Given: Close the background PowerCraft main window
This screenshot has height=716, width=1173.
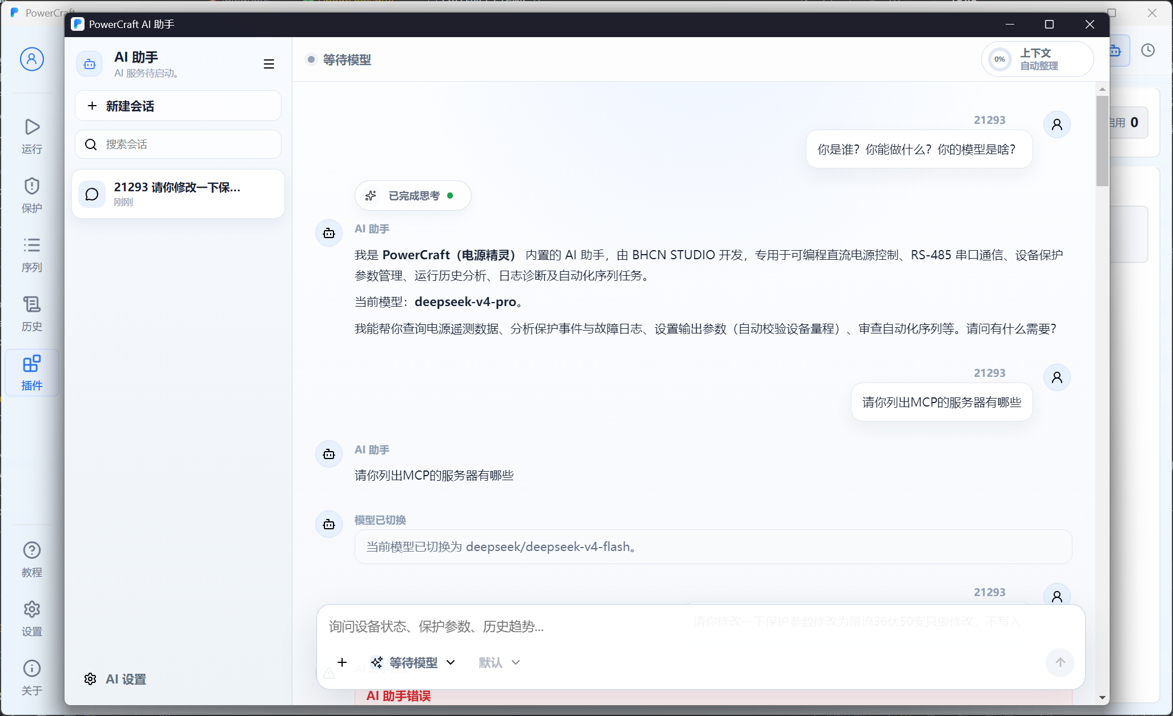Looking at the screenshot, I should pyautogui.click(x=1152, y=13).
